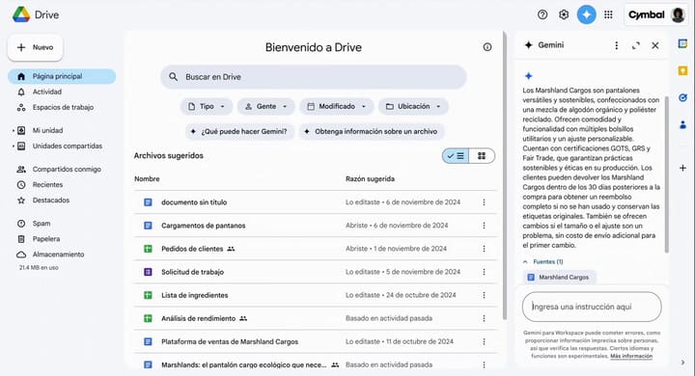
Task: Open the Tasks side panel icon
Action: point(682,97)
